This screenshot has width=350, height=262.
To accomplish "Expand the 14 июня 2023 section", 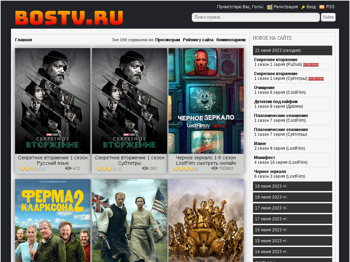I will tap(293, 252).
